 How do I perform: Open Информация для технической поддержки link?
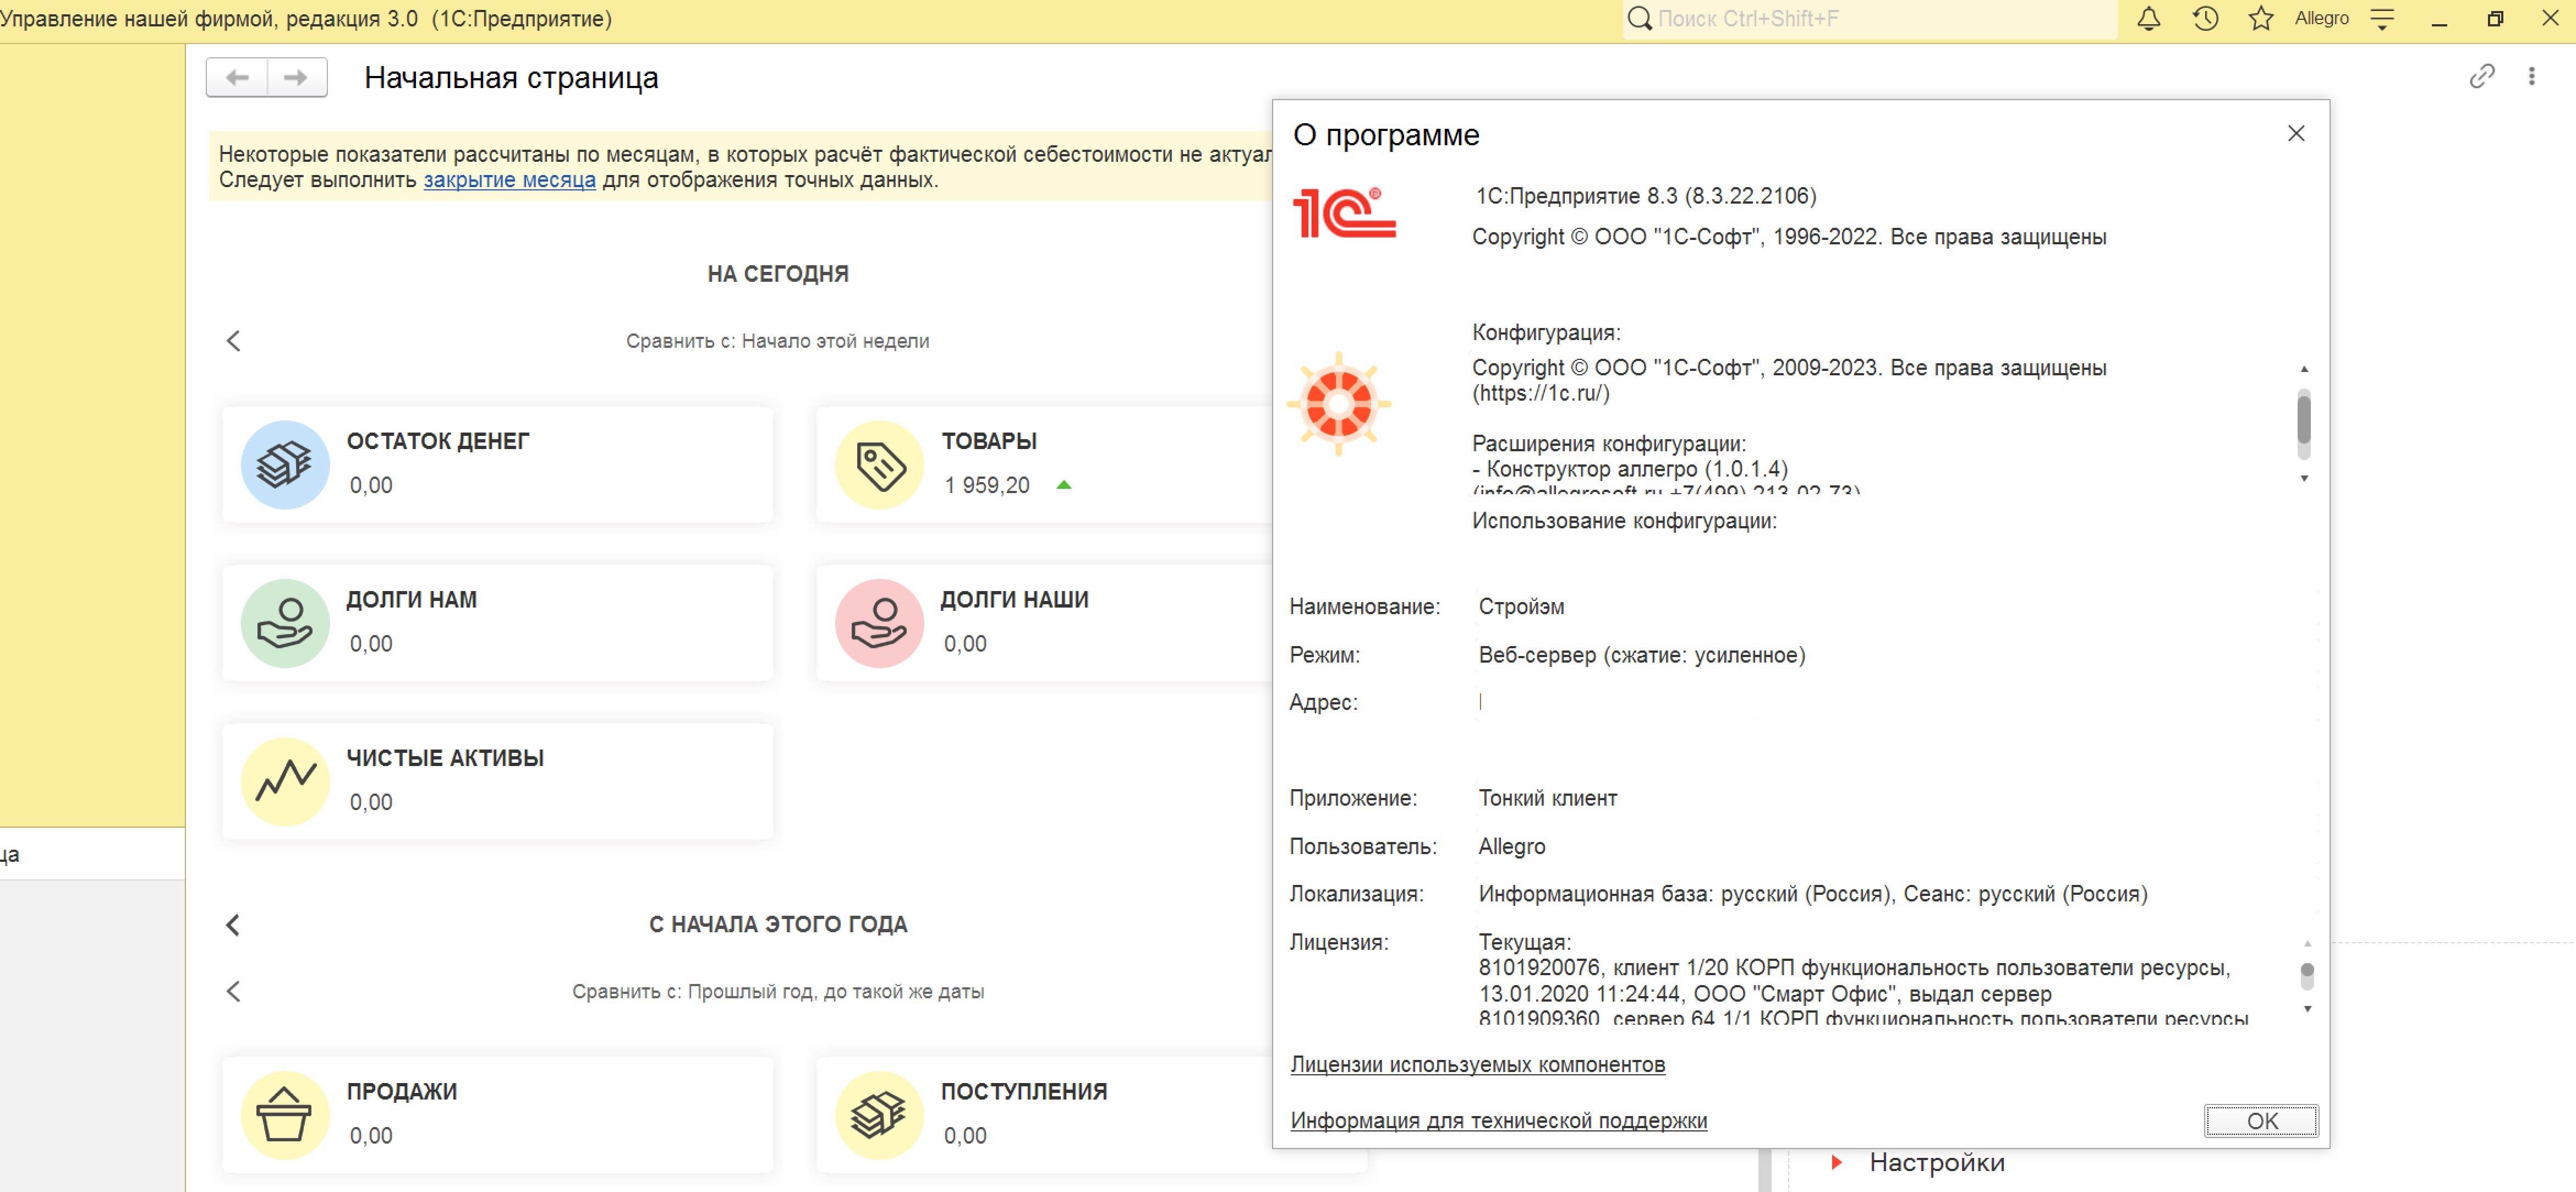1498,1120
